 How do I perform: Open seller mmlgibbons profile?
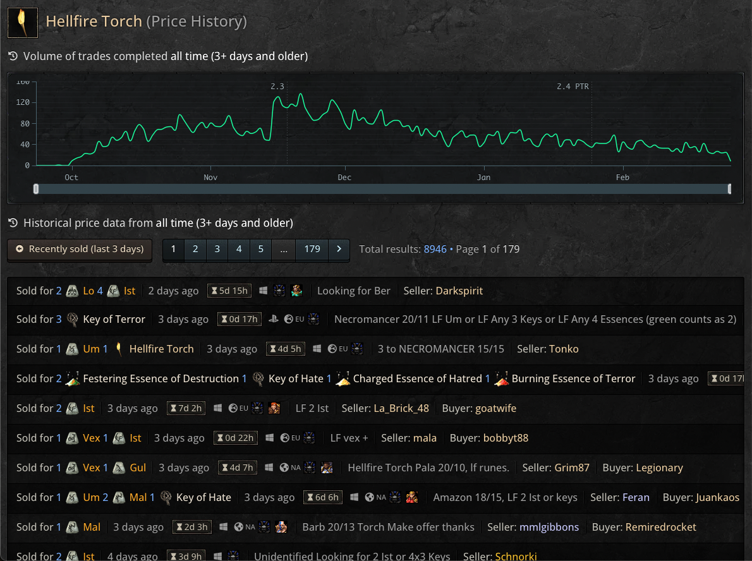click(549, 528)
